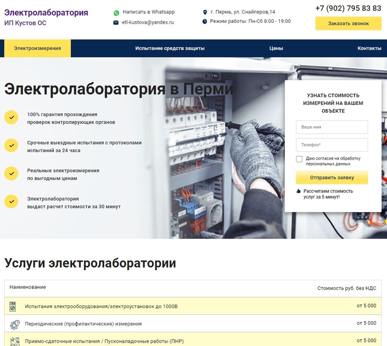Open the Электроизмерения section in the navigation
This screenshot has height=346, width=387.
pyautogui.click(x=37, y=48)
